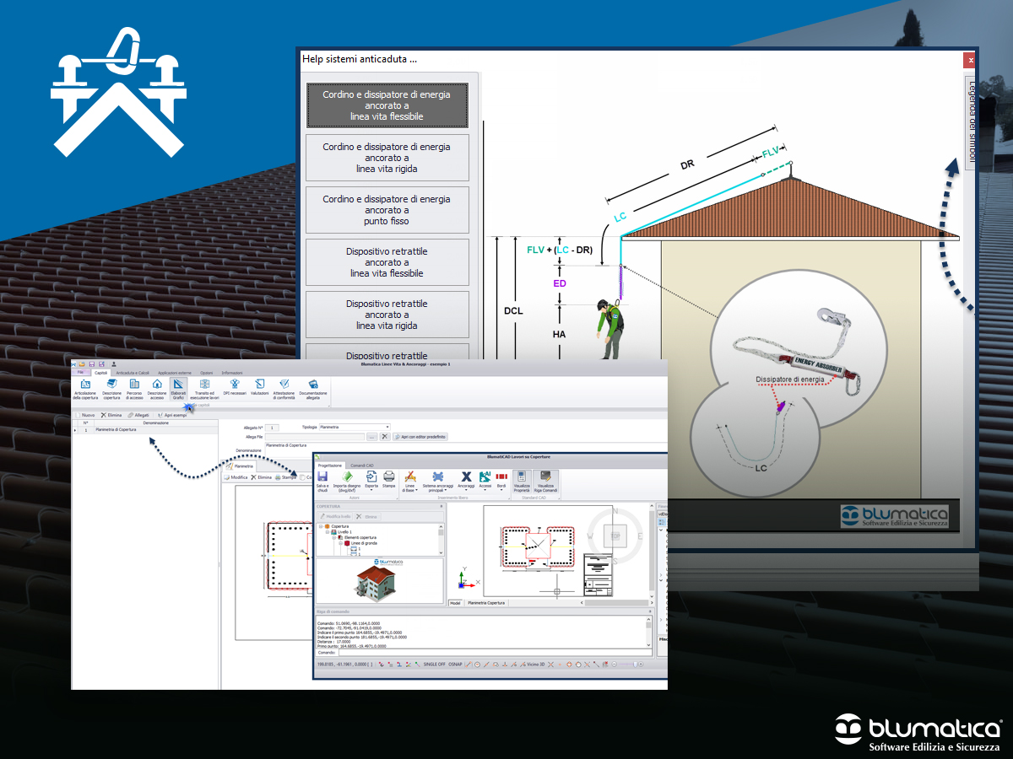
Task: Click the Apri esempi toolbar icon
Action: click(160, 415)
